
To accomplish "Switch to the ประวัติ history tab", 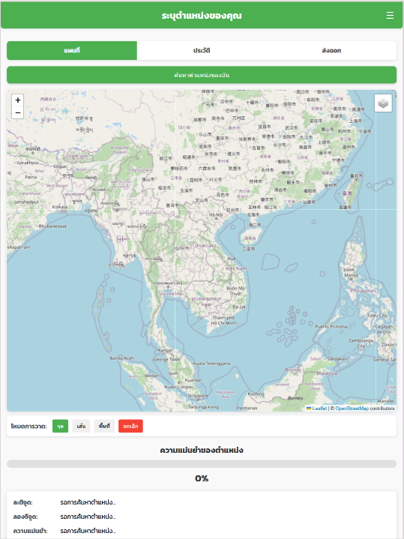I will click(202, 50).
